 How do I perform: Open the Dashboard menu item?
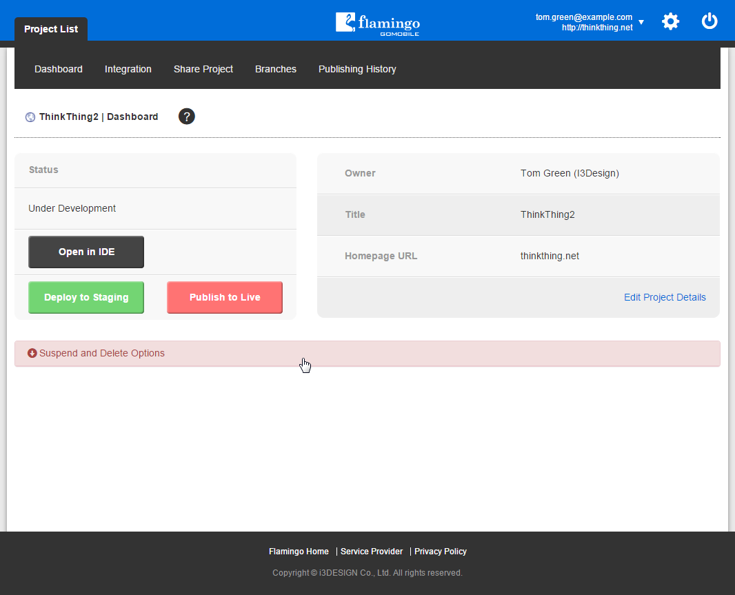(x=59, y=69)
